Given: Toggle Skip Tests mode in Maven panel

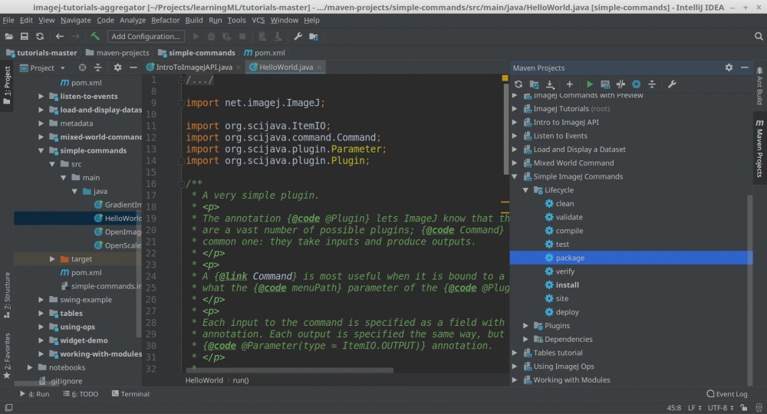Looking at the screenshot, I should coord(636,84).
